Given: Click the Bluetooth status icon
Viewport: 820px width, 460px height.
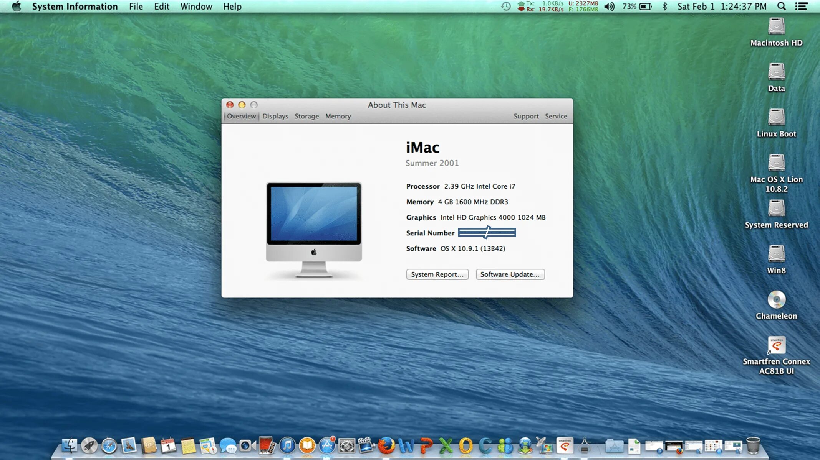Looking at the screenshot, I should pos(665,7).
